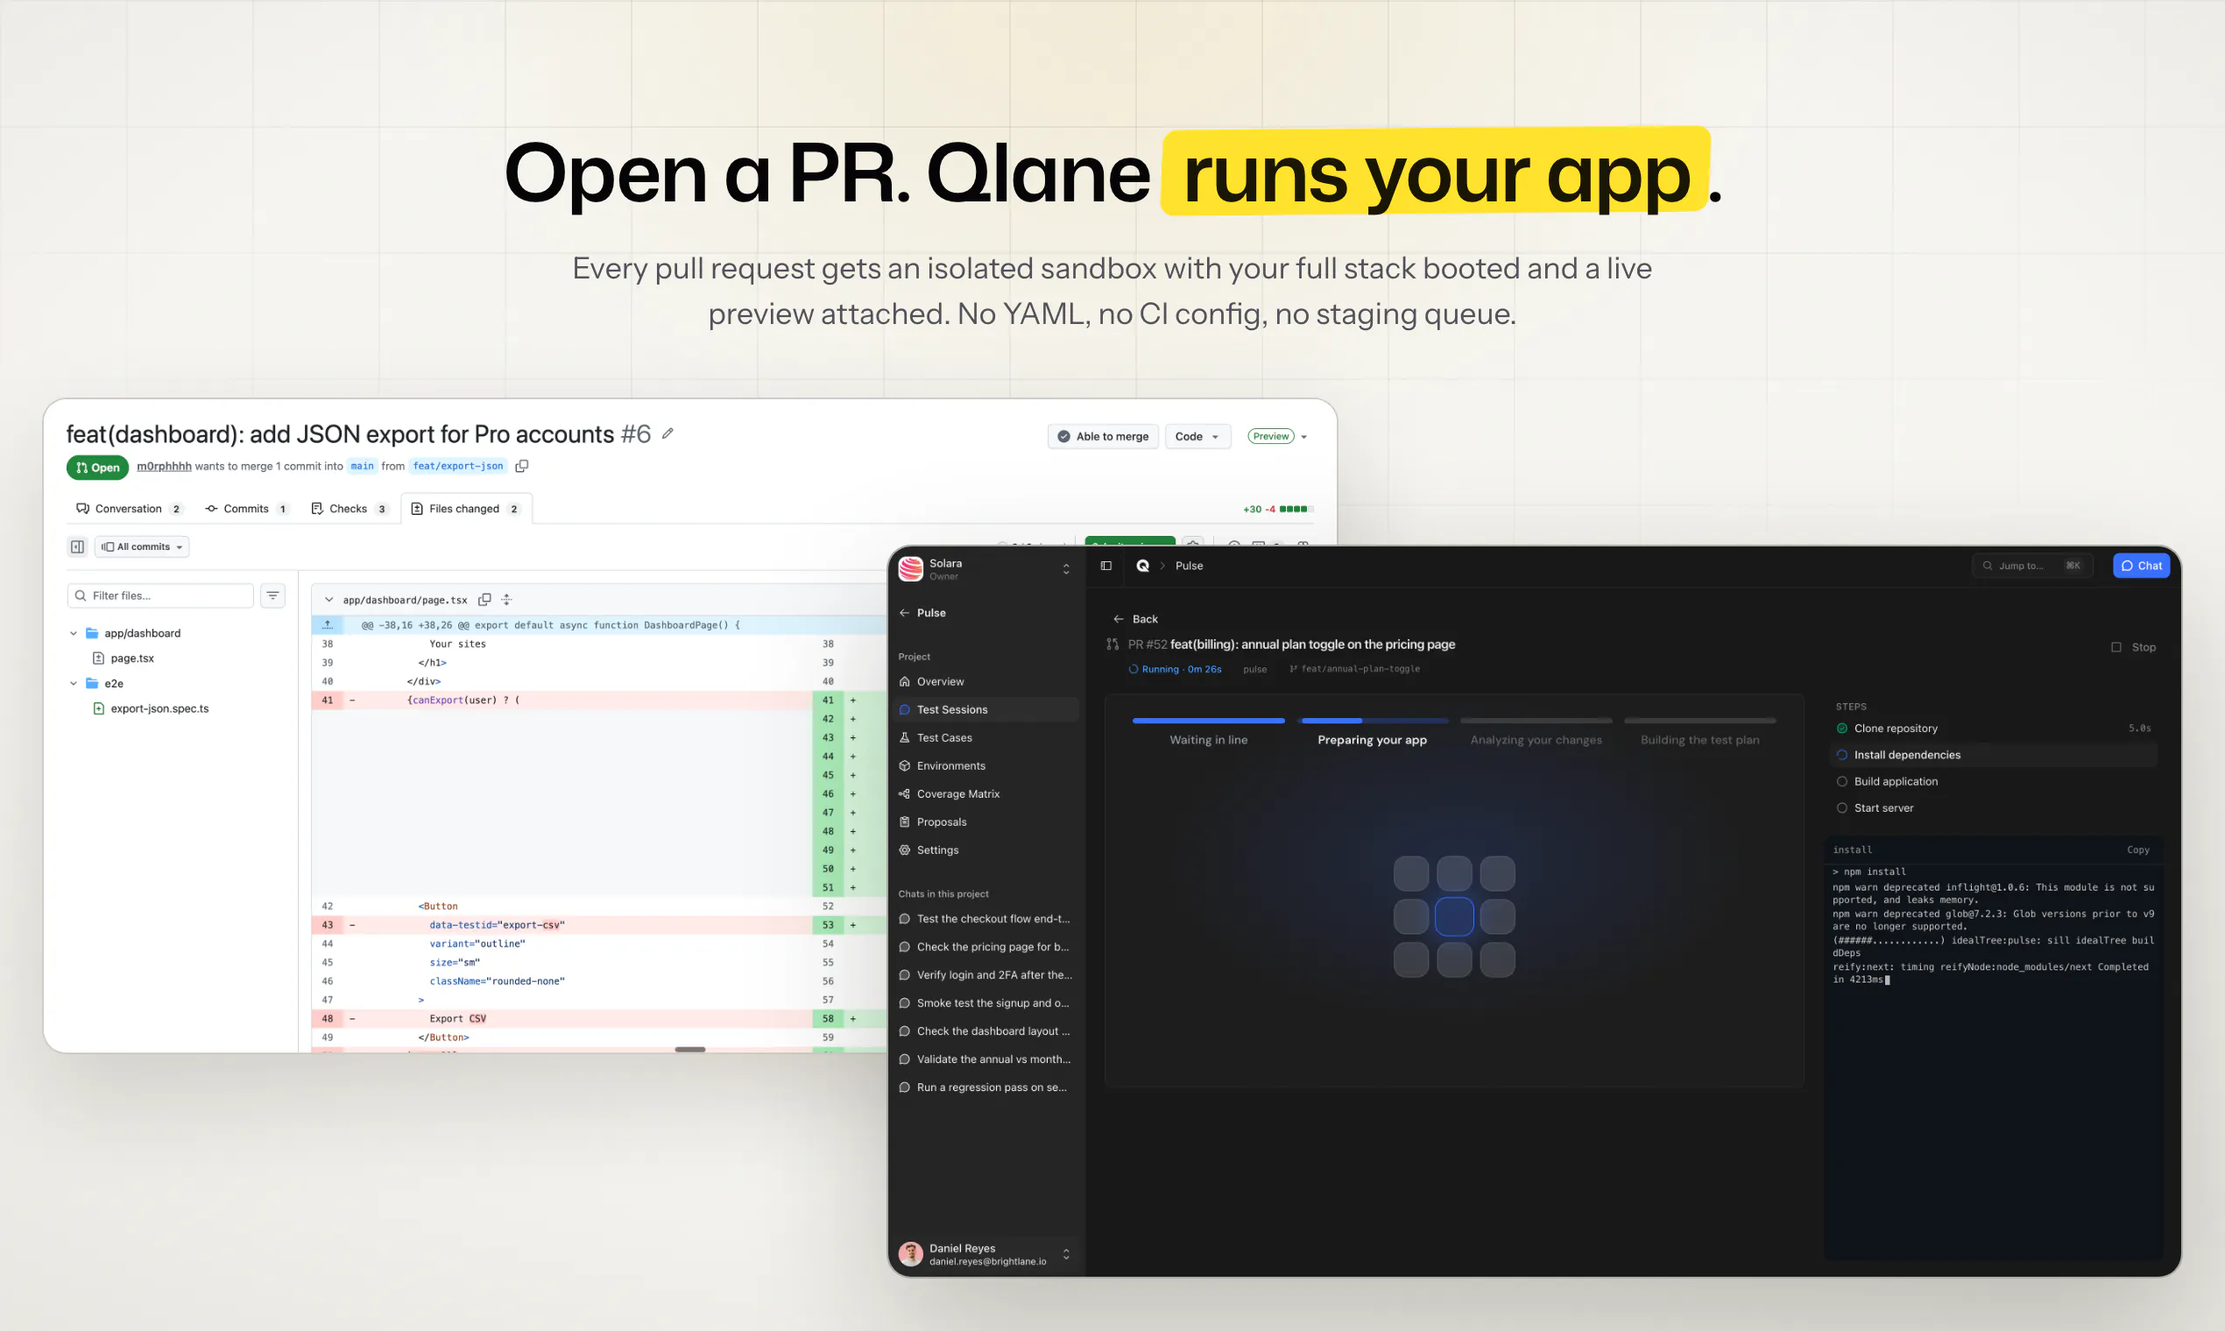Screen dimensions: 2225x1331
Task: Select Test Sessions in the sidebar
Action: [986, 709]
